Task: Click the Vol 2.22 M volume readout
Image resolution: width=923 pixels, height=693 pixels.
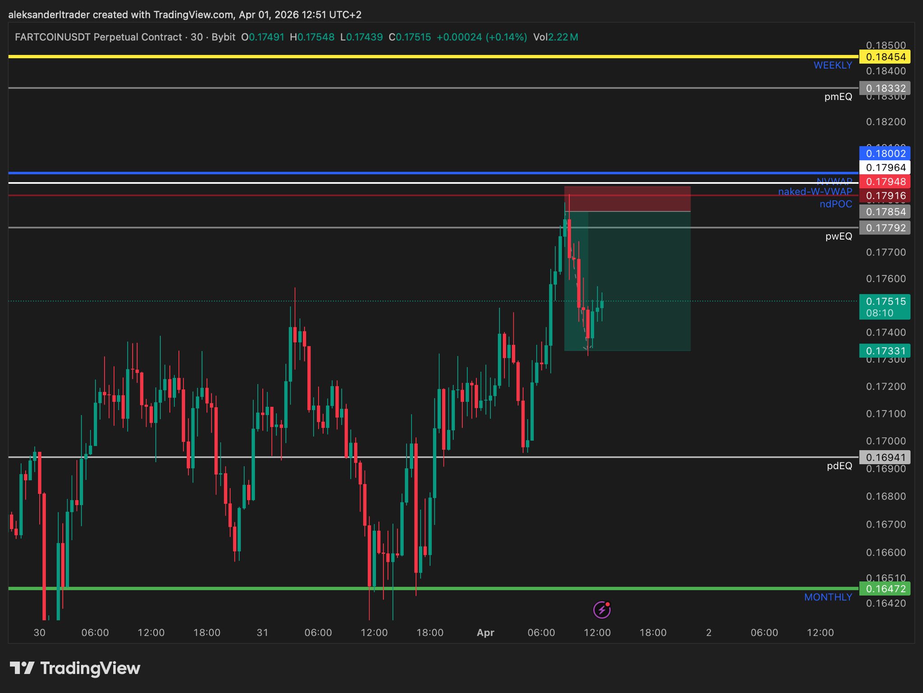Action: pos(555,37)
